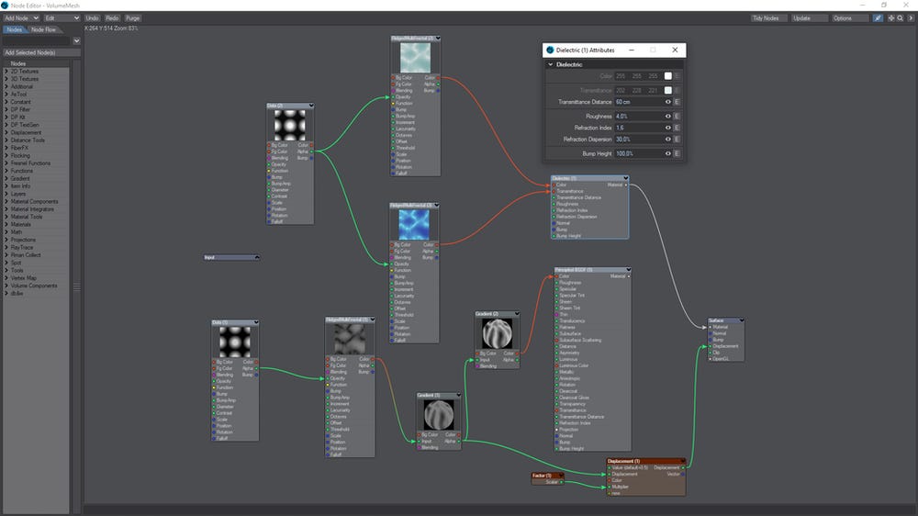Viewport: 918px width, 516px height.
Task: Click the pan/move view icon
Action: tap(891, 18)
